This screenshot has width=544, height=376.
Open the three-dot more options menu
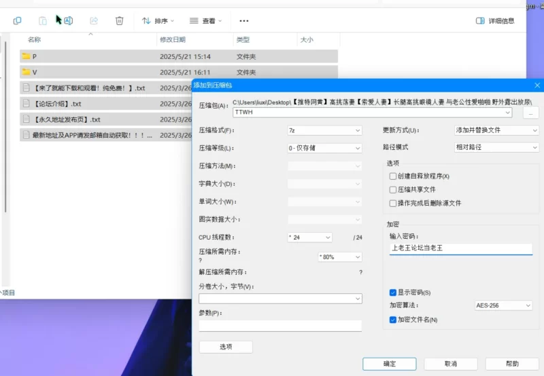pyautogui.click(x=244, y=21)
